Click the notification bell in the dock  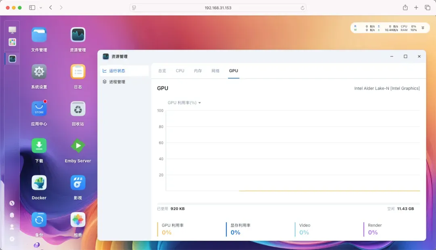click(12, 215)
